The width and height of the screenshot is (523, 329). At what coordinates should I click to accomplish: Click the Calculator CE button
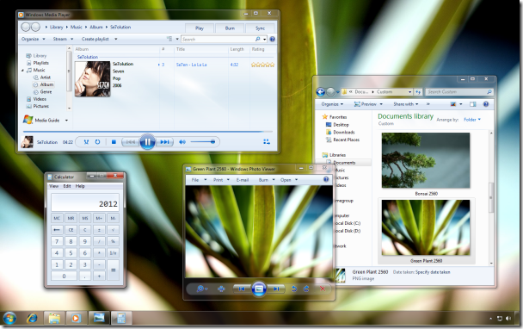click(x=71, y=230)
